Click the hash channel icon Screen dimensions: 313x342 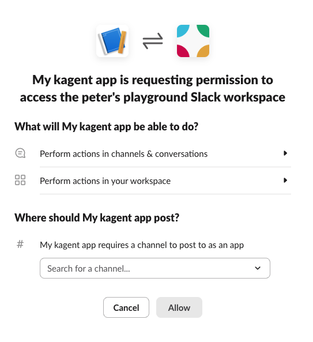pos(20,244)
